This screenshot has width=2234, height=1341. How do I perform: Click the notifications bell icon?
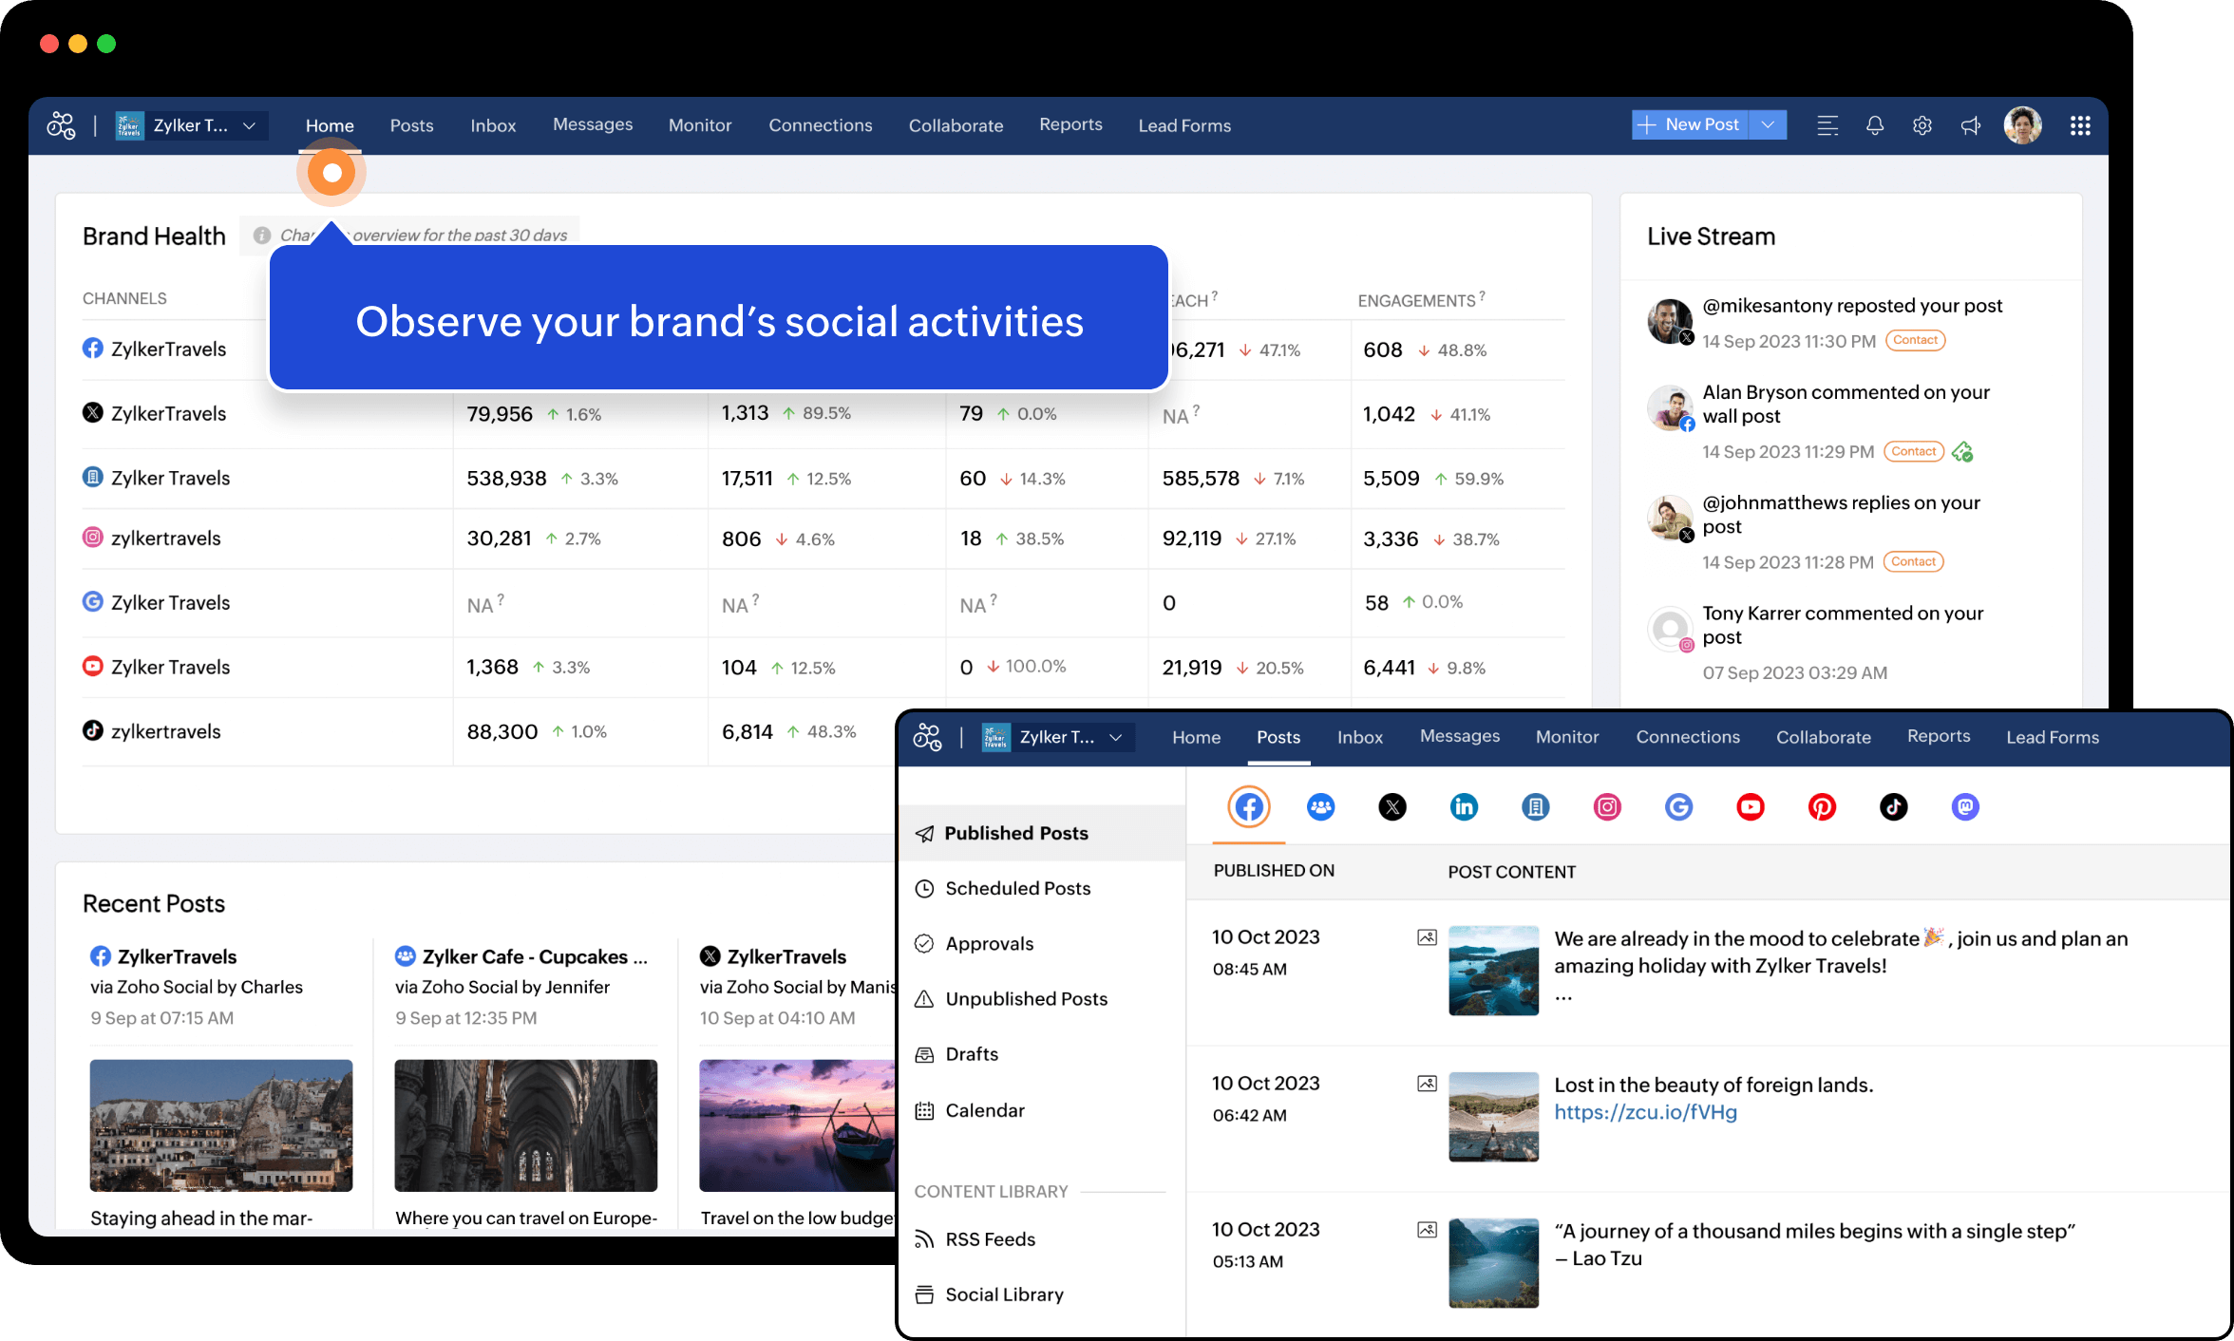pos(1874,125)
